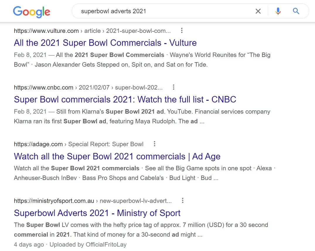Open the three-dot menu for the CNBC result
Screen dimensions: 315x251
pyautogui.click(x=173, y=87)
